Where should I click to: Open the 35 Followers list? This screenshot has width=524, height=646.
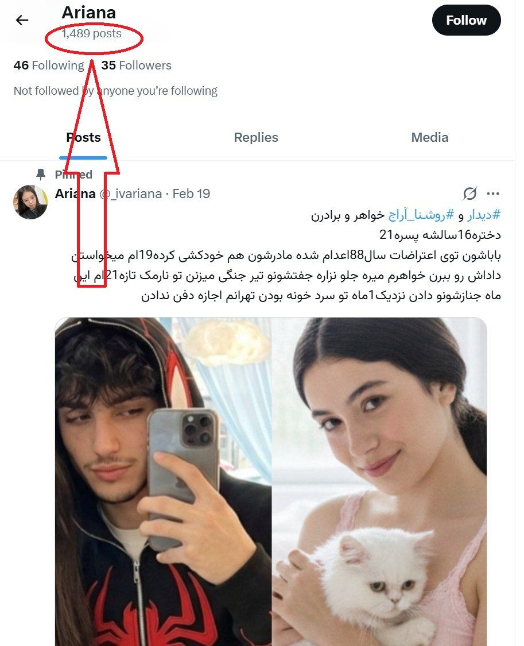click(136, 65)
